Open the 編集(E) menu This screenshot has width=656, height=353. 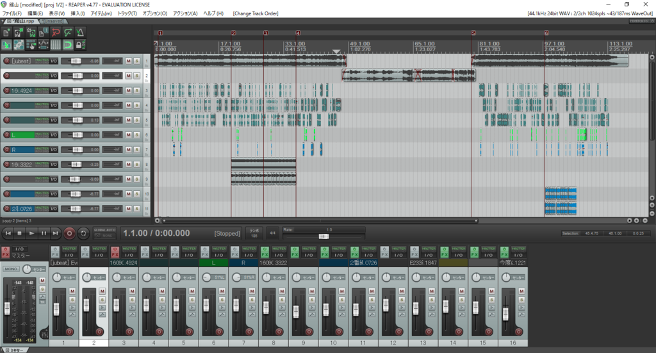pyautogui.click(x=35, y=13)
